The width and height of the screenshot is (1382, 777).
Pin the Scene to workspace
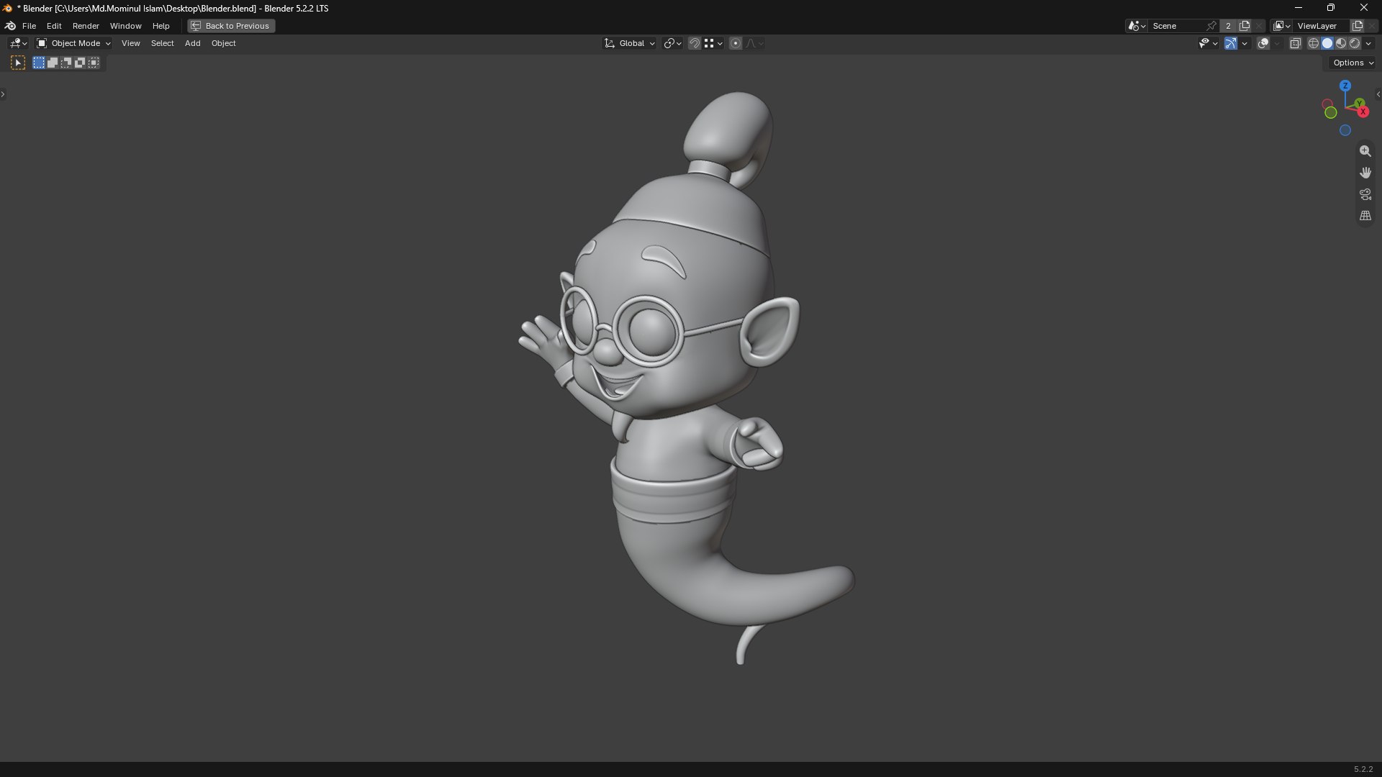1211,26
